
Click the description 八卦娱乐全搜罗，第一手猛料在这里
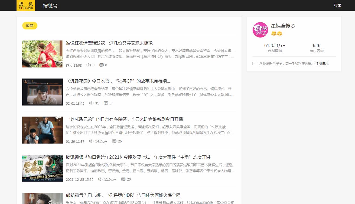pyautogui.click(x=286, y=64)
